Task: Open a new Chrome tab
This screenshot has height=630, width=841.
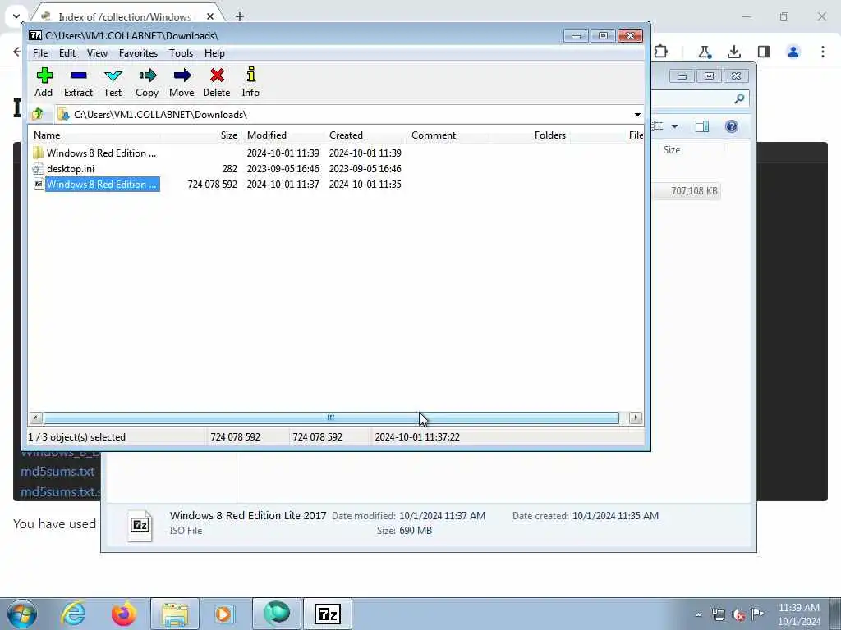Action: click(240, 16)
